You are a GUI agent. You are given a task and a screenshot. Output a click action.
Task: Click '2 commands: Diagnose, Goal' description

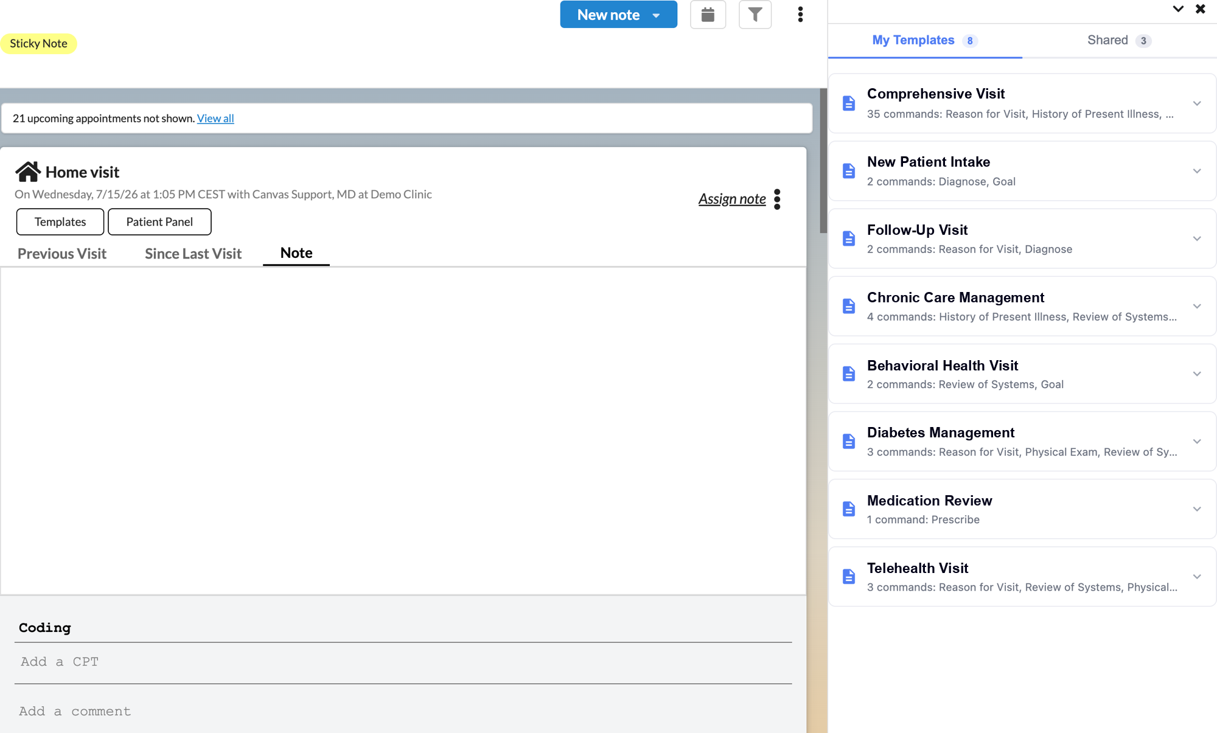point(941,181)
